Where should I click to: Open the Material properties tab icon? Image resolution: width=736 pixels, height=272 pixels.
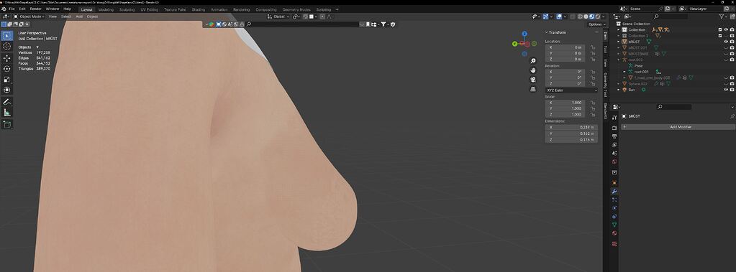614,233
